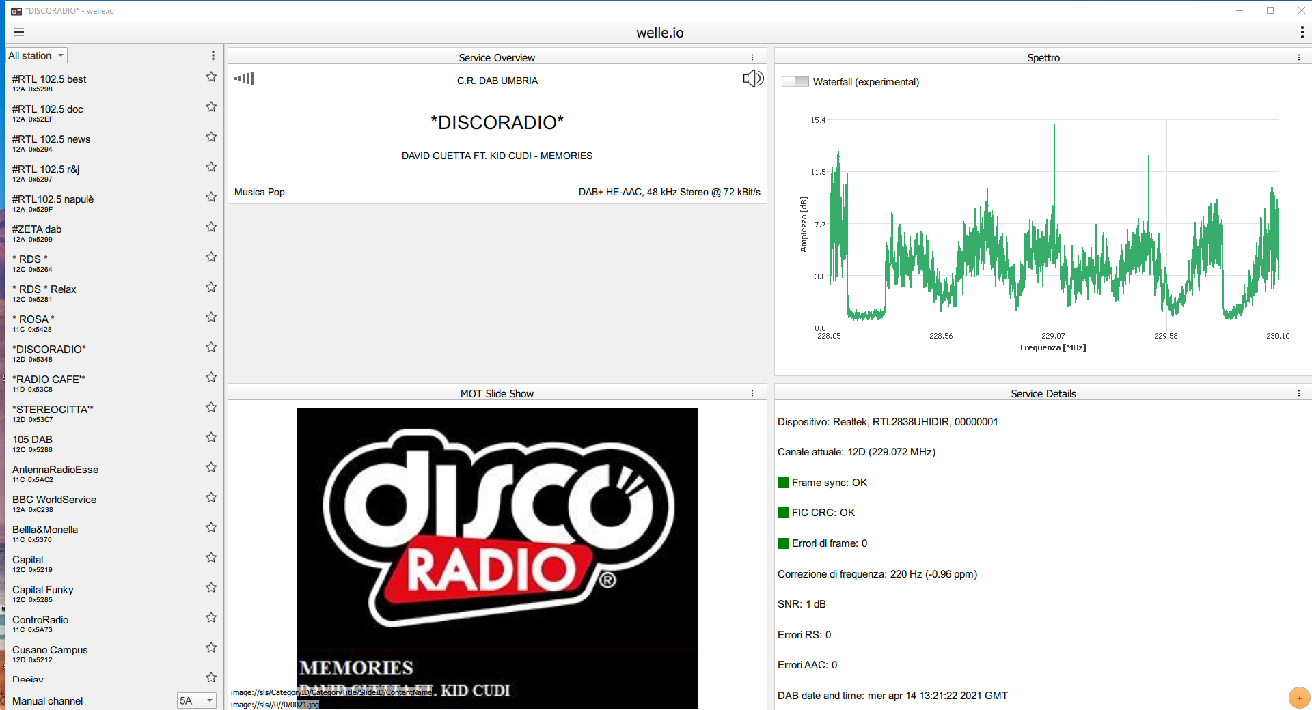Viewport: 1312px width, 710px height.
Task: Open the Manual channel 5A dropdown
Action: 197,700
